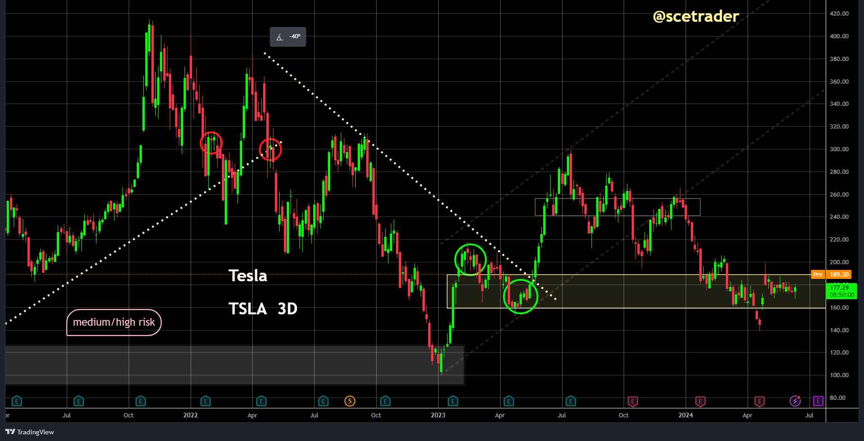Screen dimensions: 864x441
Task: Click the 220.00 price axis label
Action: coord(839,240)
